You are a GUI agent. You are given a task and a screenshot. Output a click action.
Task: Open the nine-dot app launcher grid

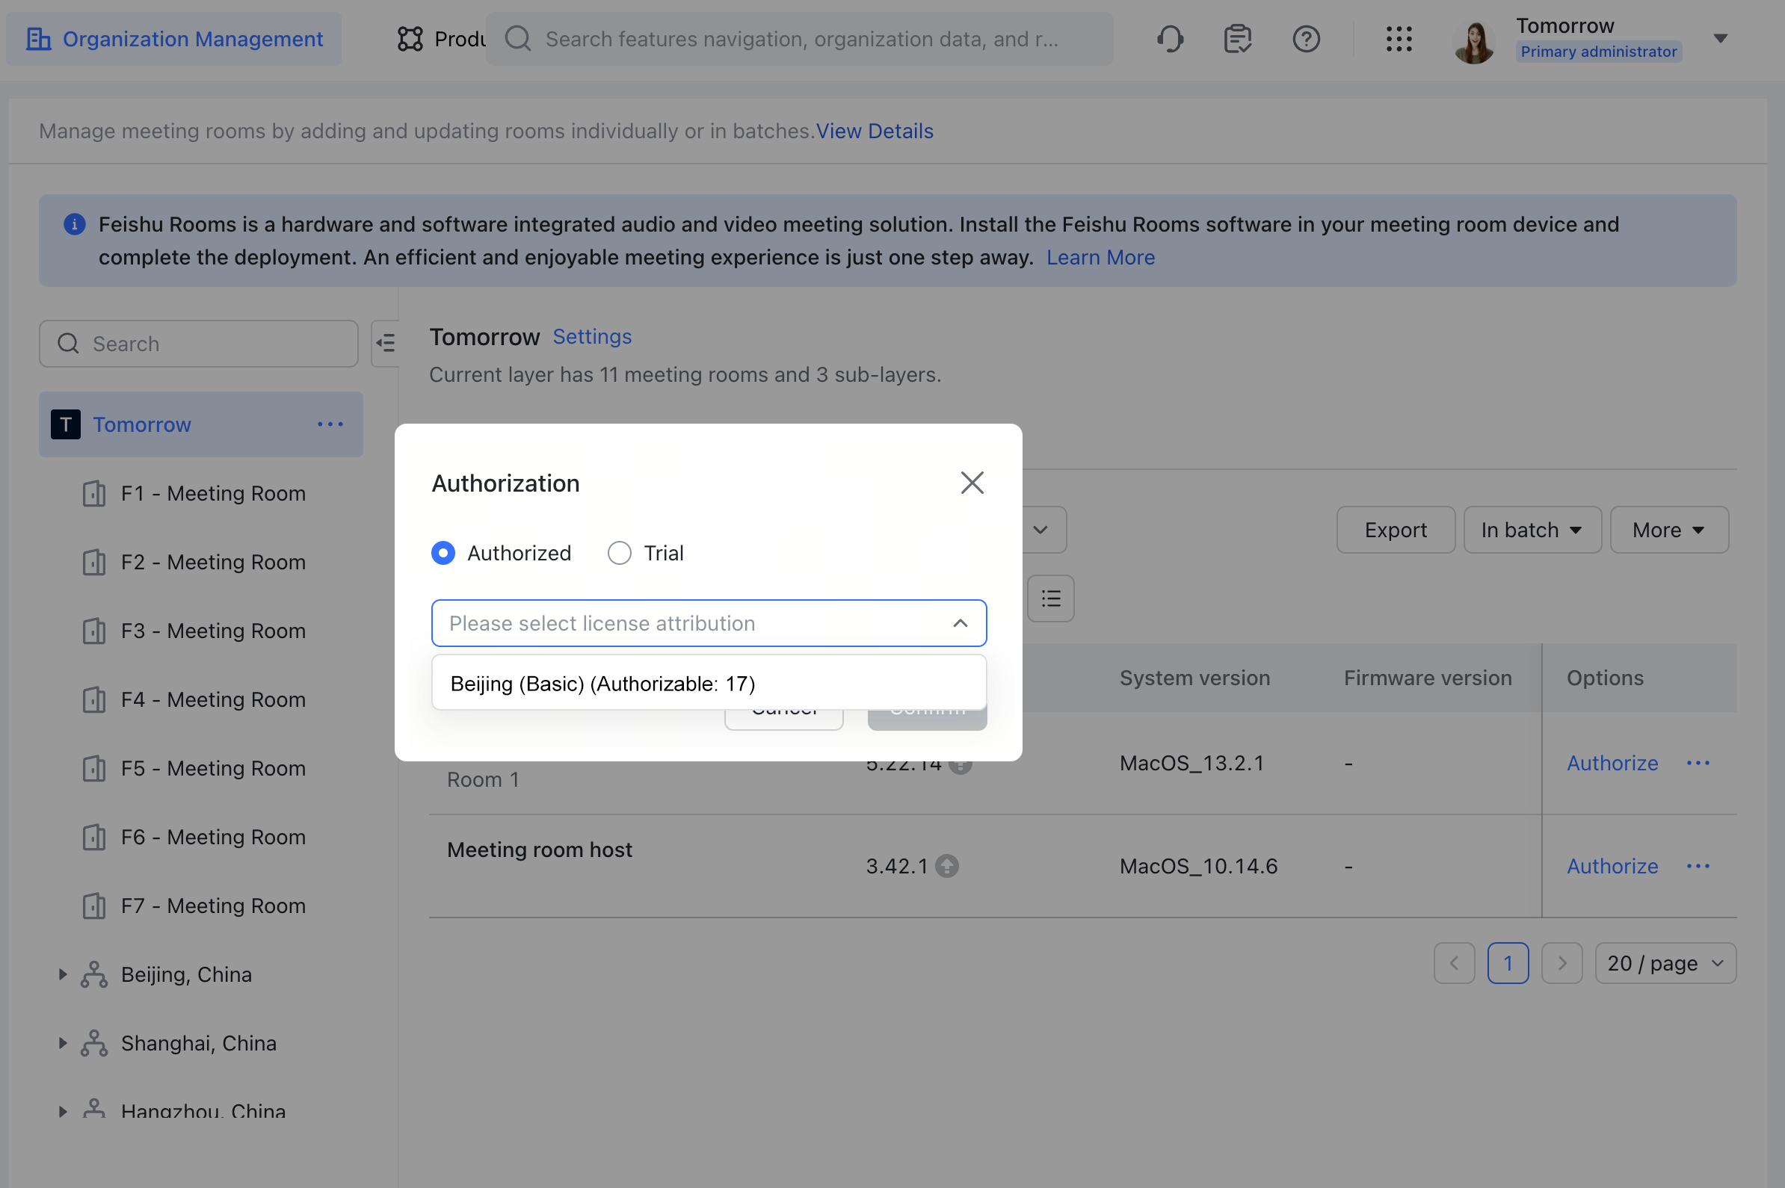click(x=1398, y=39)
